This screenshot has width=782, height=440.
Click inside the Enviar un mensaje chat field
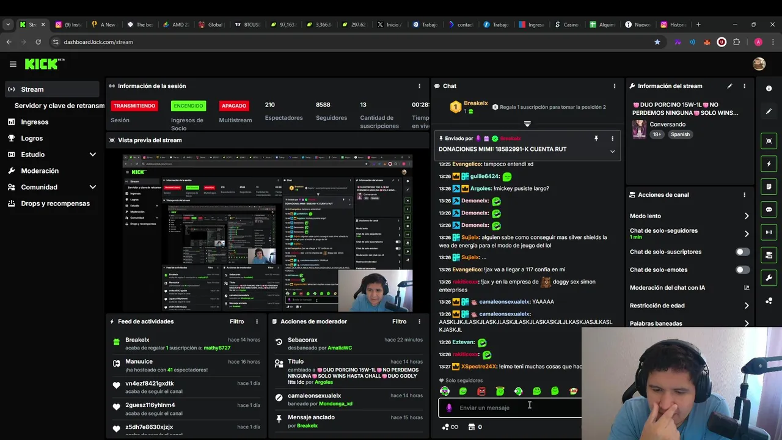510,408
